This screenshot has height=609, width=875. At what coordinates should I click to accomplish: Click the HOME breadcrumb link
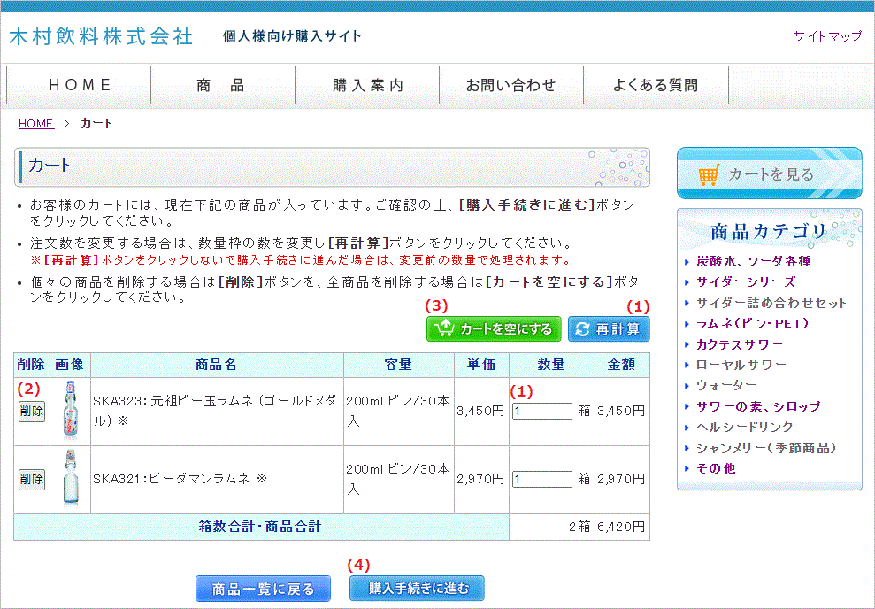point(36,124)
